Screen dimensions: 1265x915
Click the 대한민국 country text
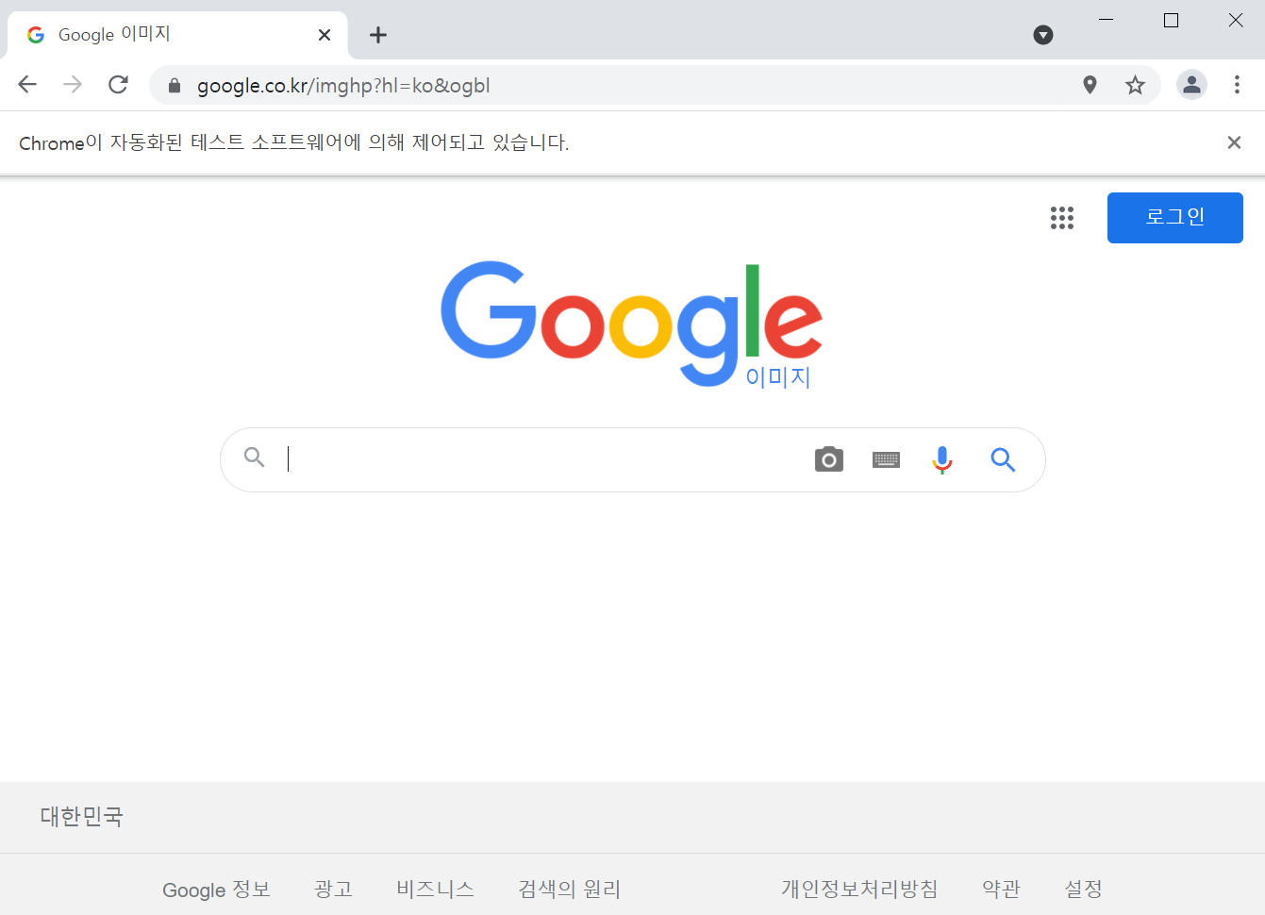(81, 817)
